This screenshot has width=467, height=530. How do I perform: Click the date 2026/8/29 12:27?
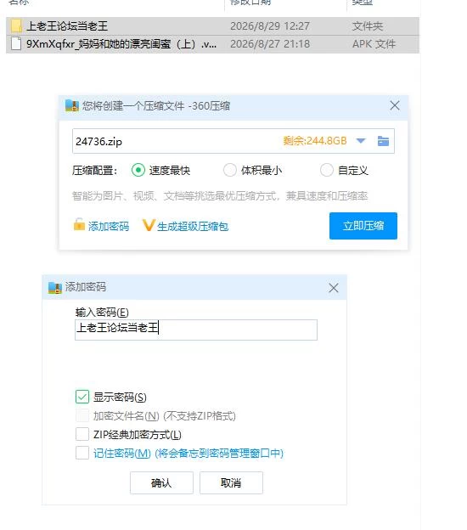coord(270,26)
